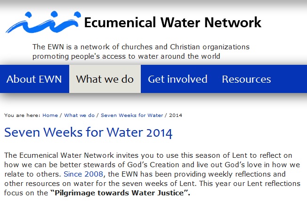Click the Ecumenical Water Network site title
Image resolution: width=307 pixels, height=201 pixels.
point(172,23)
